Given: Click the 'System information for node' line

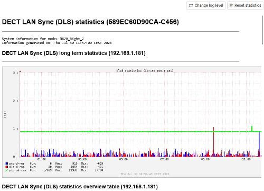Looking at the screenshot, I should pos(43,39).
